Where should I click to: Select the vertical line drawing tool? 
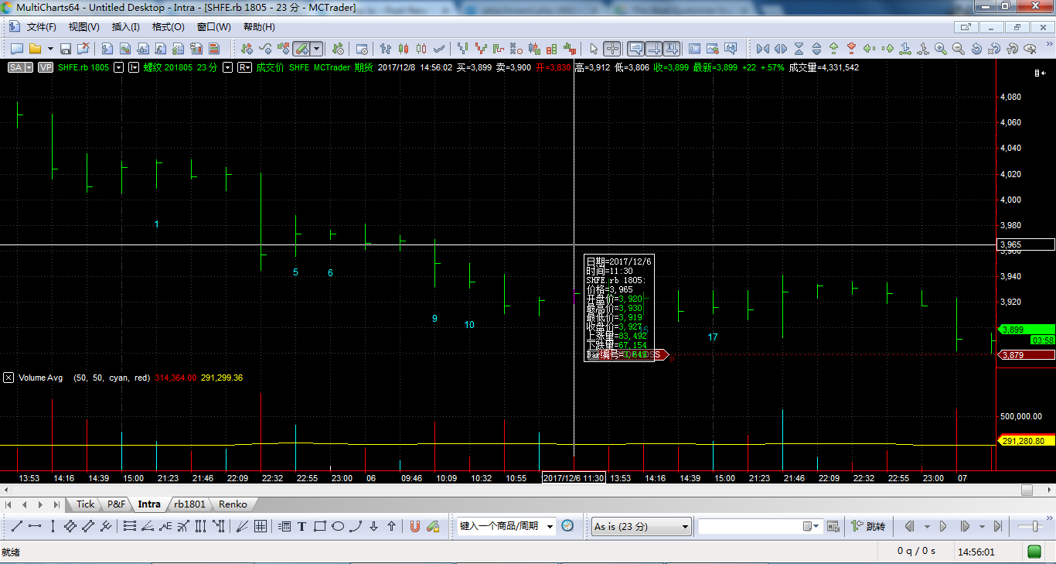click(x=53, y=527)
